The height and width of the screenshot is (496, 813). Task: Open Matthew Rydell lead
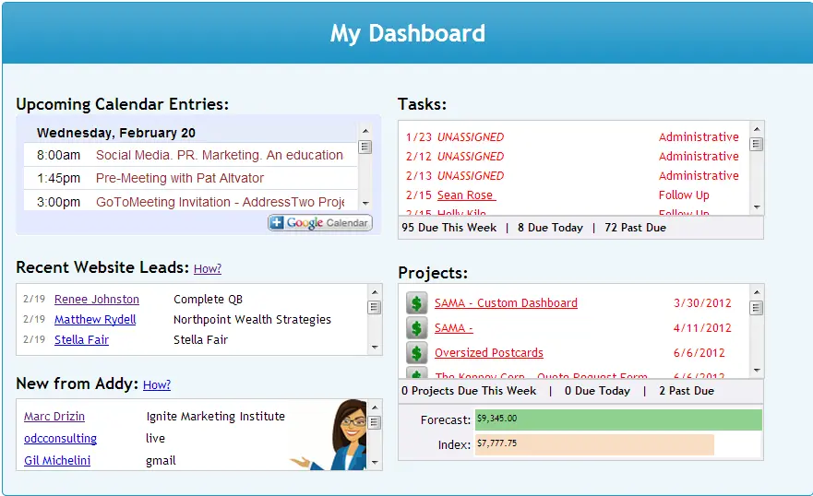click(x=95, y=319)
